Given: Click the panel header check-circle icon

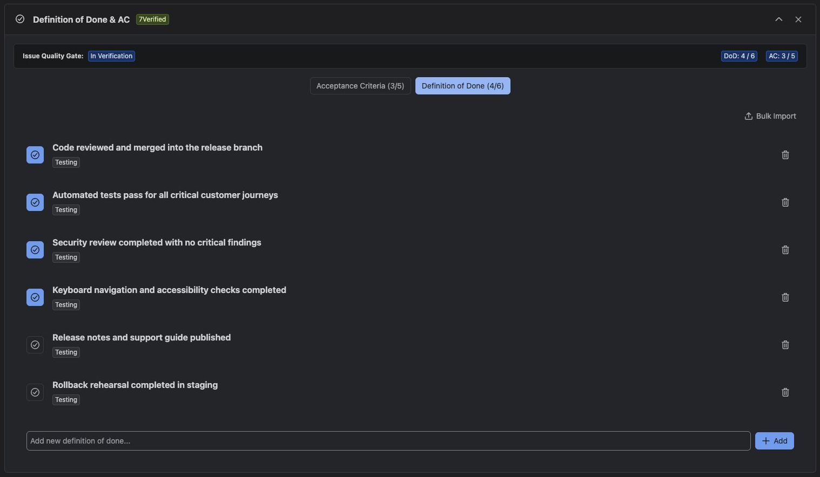Looking at the screenshot, I should [20, 19].
